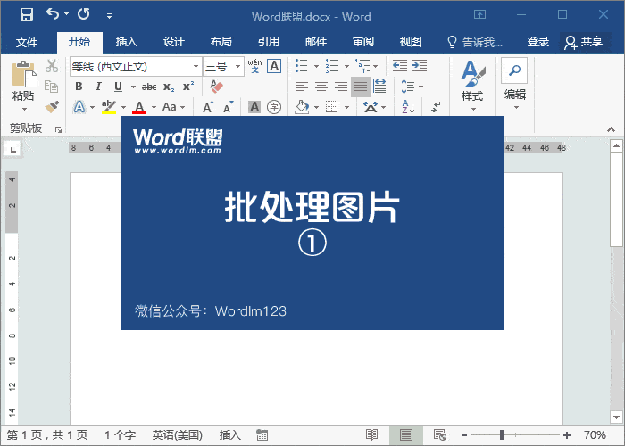This screenshot has height=446, width=625.
Task: Toggle underline formatting
Action: 118,87
